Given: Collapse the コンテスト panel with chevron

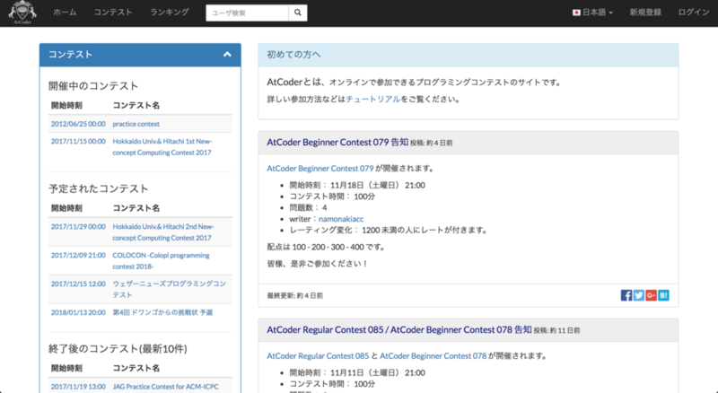Looking at the screenshot, I should [x=227, y=55].
